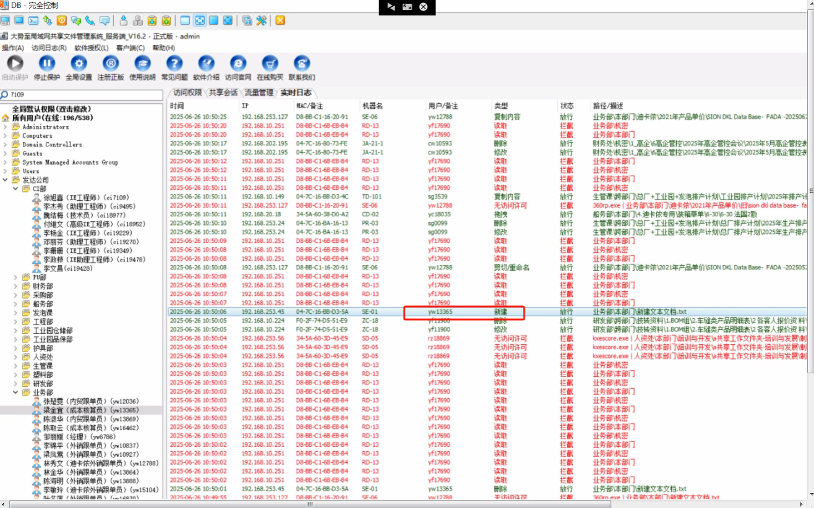Viewport: 814px width, 508px height.
Task: Open the 流量管理 tab
Action: (x=259, y=93)
